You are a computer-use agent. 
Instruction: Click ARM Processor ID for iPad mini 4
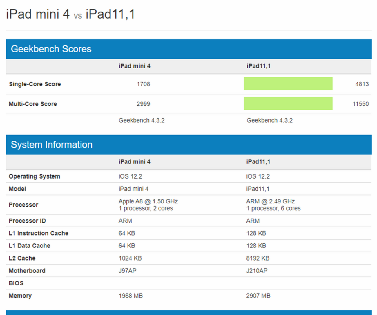click(x=125, y=221)
